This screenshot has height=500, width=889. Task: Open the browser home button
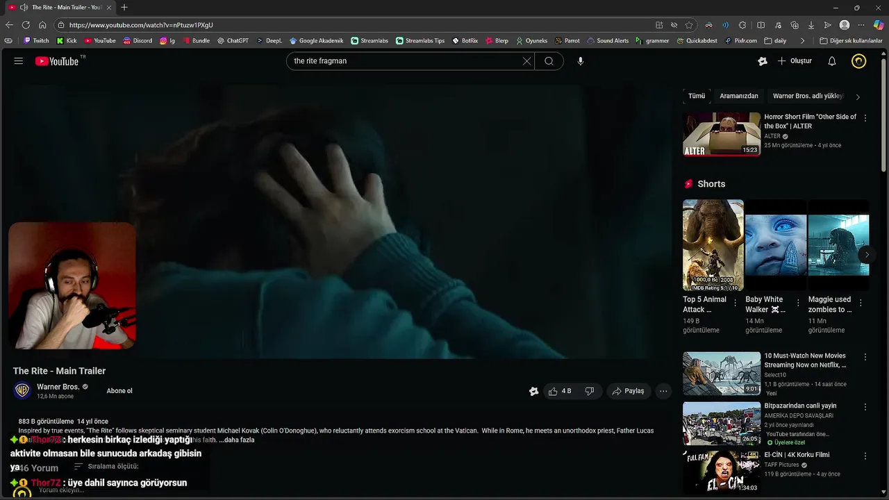coord(42,25)
